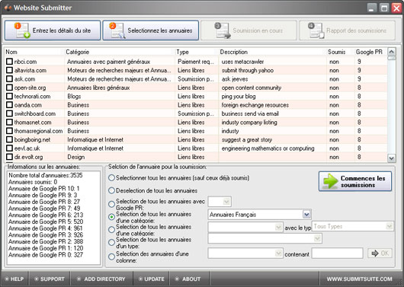Open ABOUT in the footer bar

tap(188, 279)
